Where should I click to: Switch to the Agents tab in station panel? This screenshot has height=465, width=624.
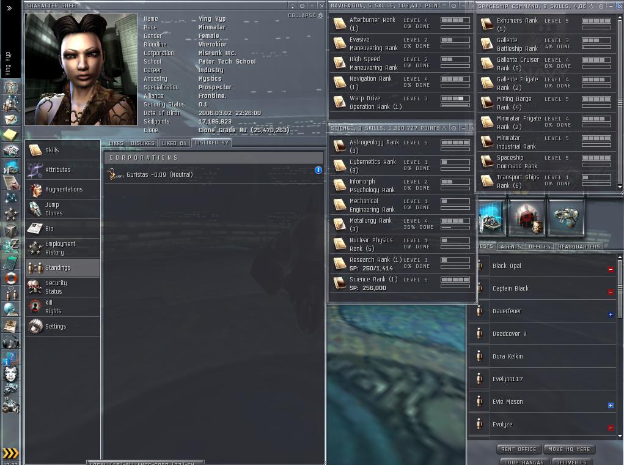point(511,247)
